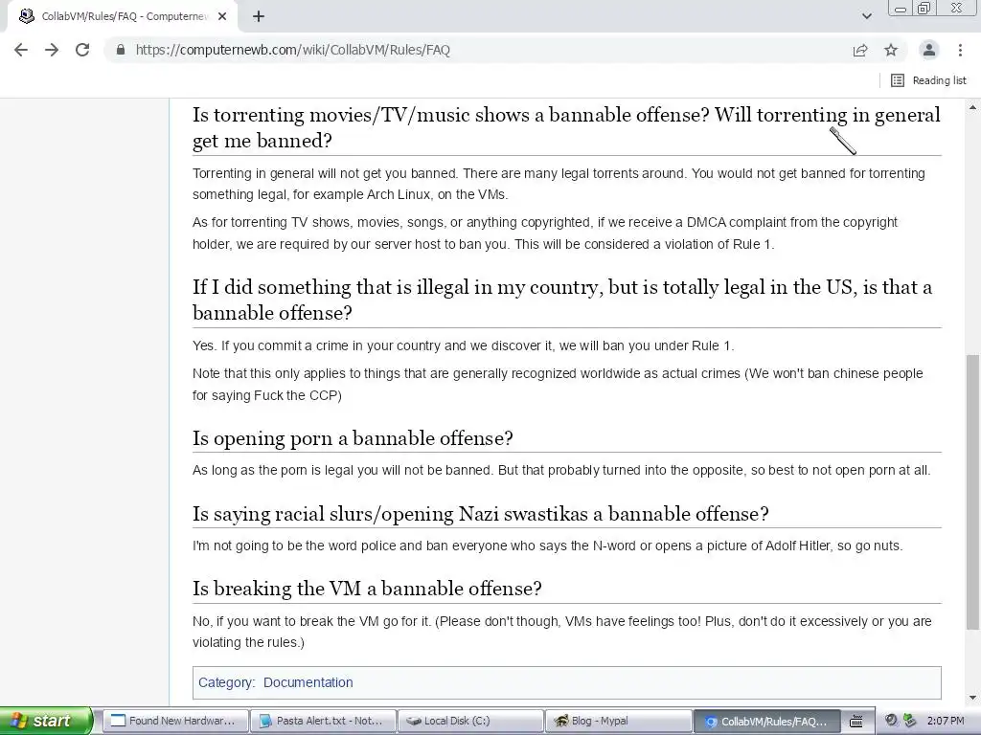Open the Windows Start menu
The image size is (981, 735).
click(46, 721)
